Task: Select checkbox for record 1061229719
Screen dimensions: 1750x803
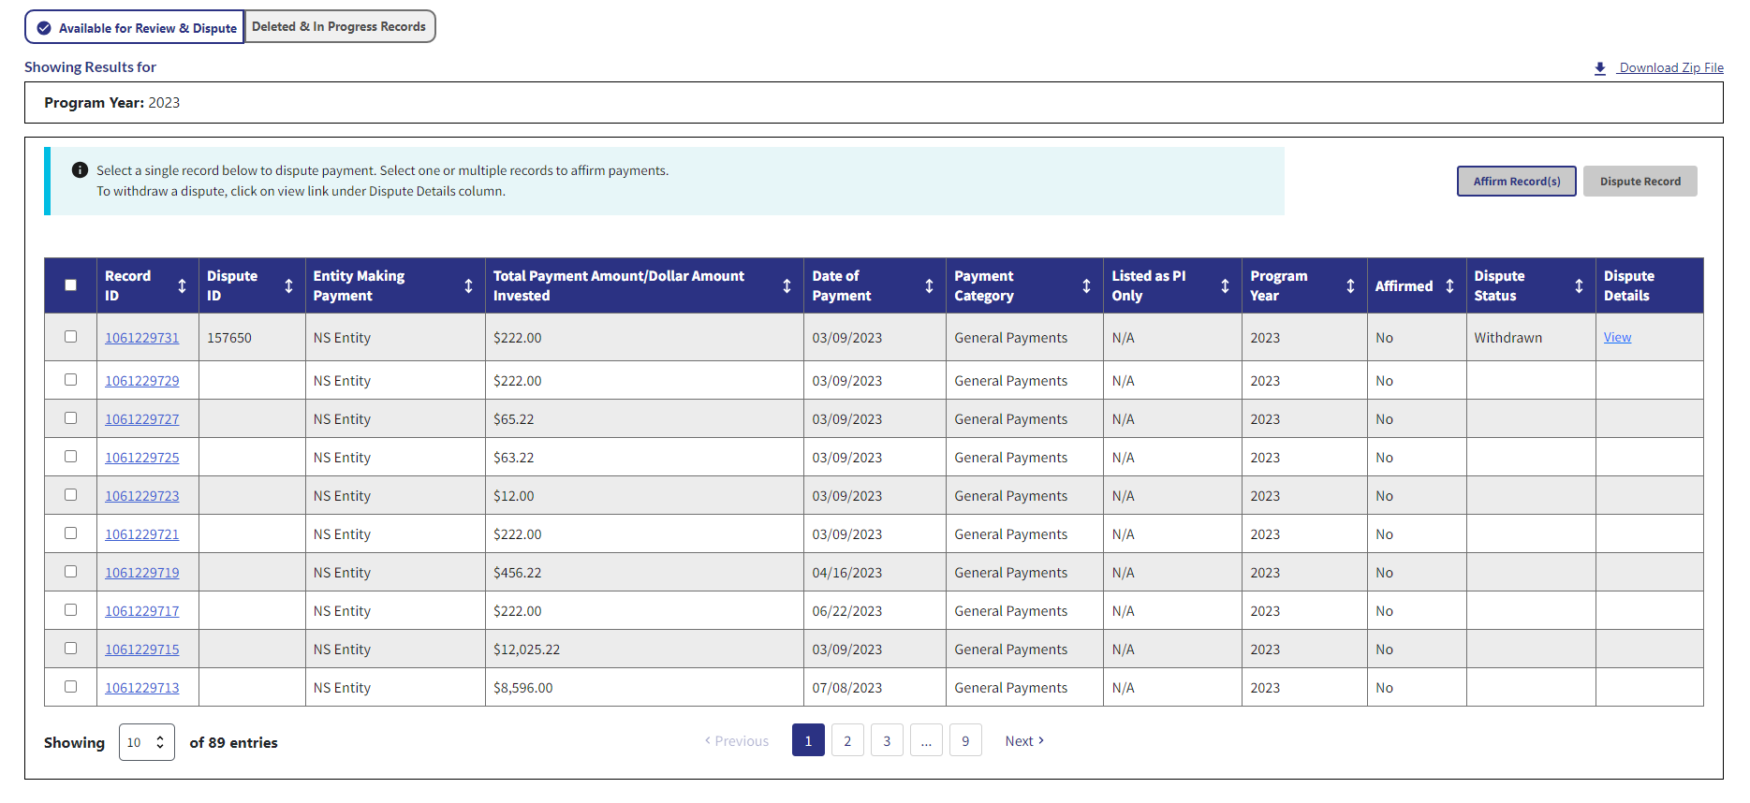Action: (71, 572)
